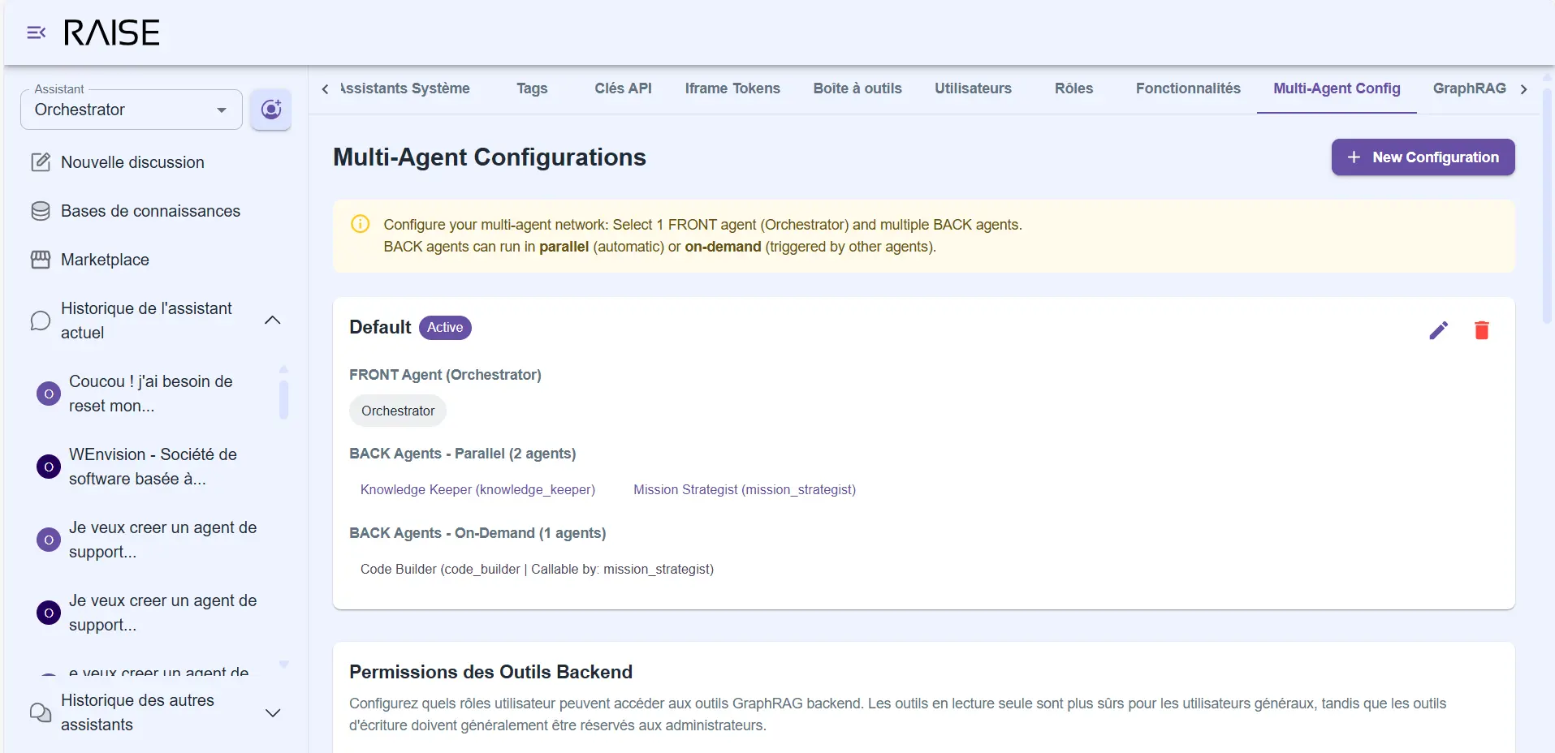Delete the Default configuration using the trash icon
This screenshot has height=753, width=1555.
[1481, 330]
